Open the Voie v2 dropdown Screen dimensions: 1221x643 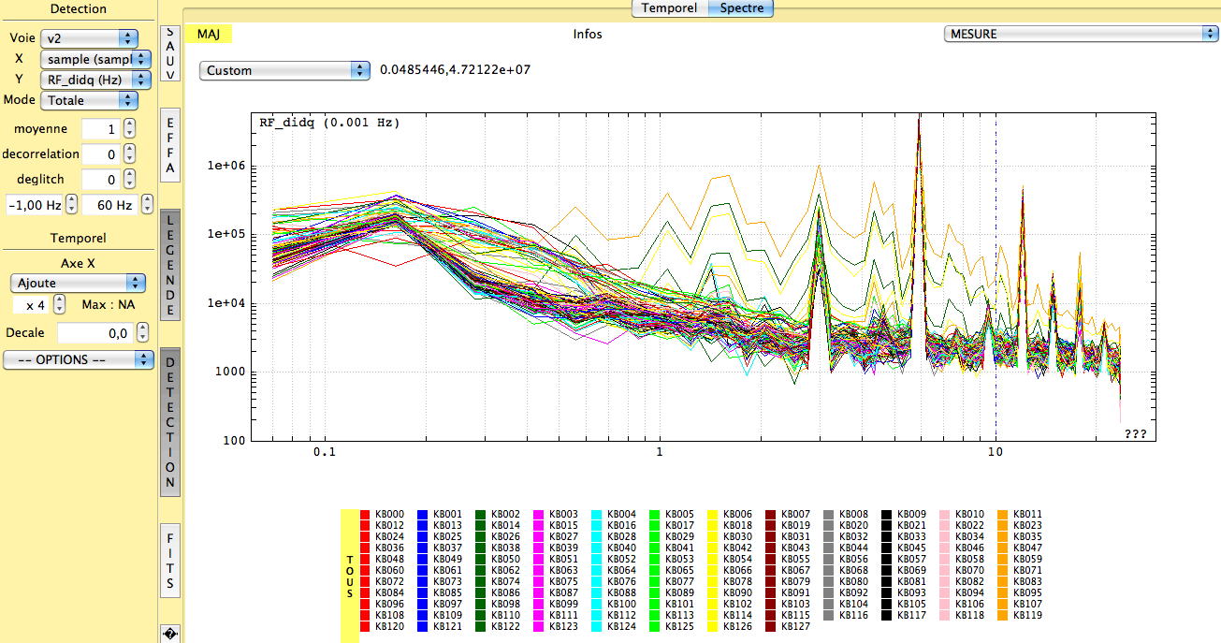click(89, 38)
